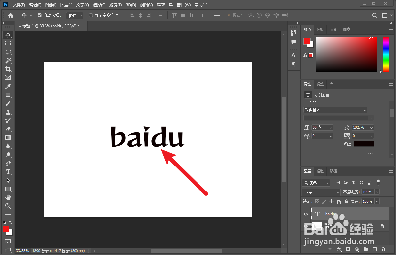Image resolution: width=396 pixels, height=255 pixels.
Task: Enable the 显示变换控件 checkbox
Action: 91,15
